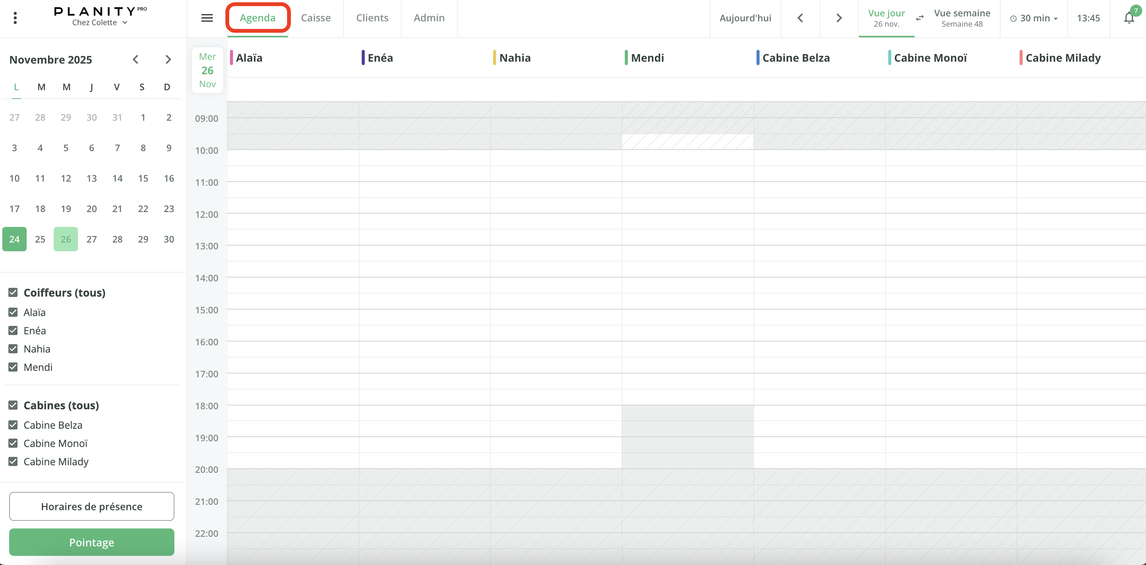Uncheck the Enéa coiffeur checkbox
The image size is (1146, 565).
coord(13,330)
